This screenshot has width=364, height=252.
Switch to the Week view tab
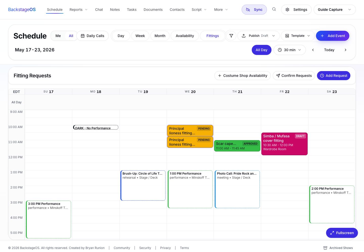coord(140,36)
